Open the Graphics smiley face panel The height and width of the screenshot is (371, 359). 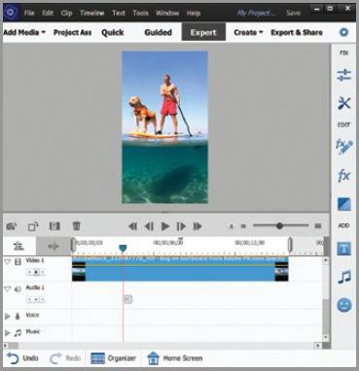pyautogui.click(x=343, y=305)
